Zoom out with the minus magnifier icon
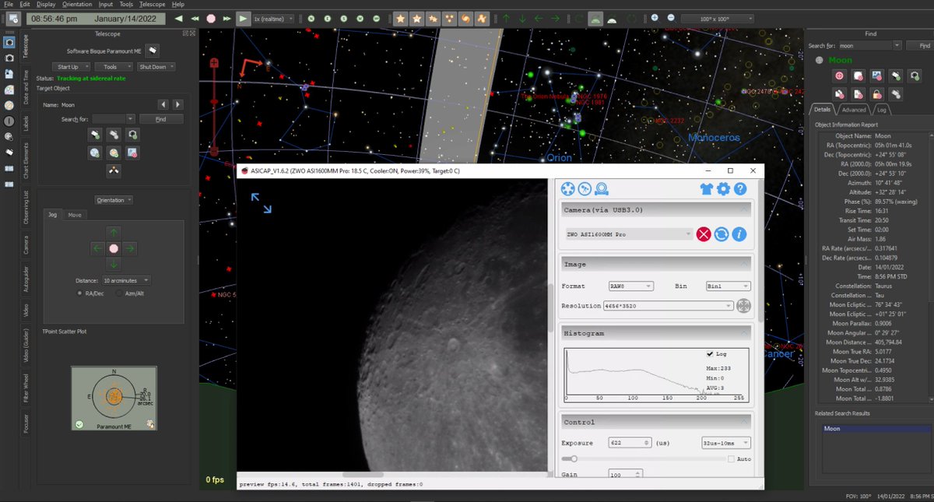 tap(670, 18)
